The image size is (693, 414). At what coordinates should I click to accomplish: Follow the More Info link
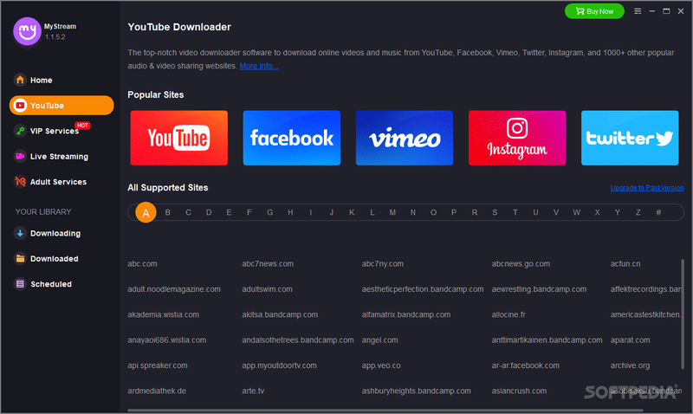tap(259, 66)
